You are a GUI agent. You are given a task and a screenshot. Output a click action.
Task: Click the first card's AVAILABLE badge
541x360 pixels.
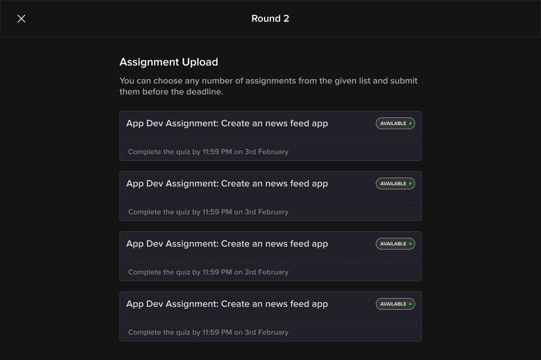click(395, 123)
